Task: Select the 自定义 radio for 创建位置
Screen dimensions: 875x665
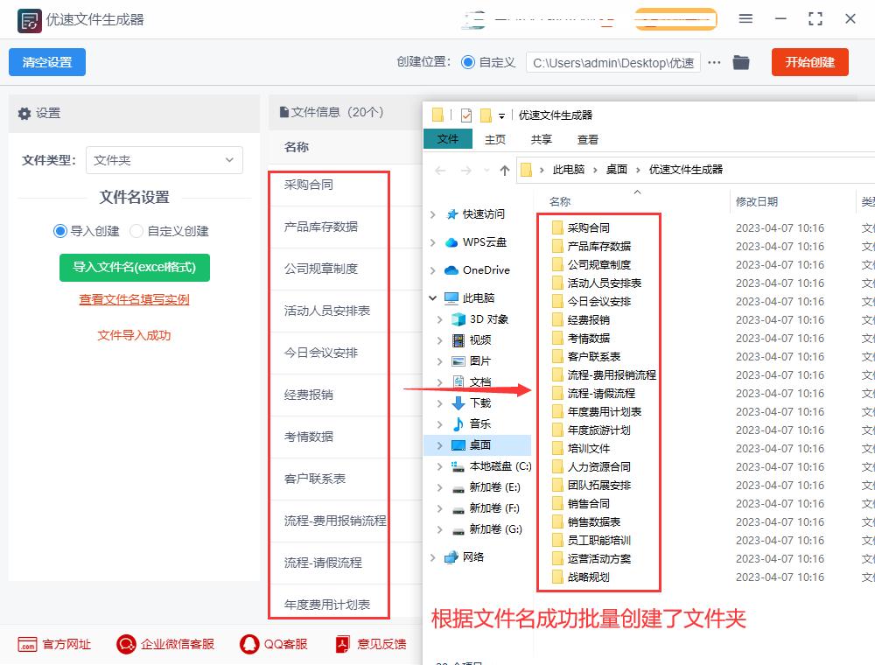Action: coord(468,62)
